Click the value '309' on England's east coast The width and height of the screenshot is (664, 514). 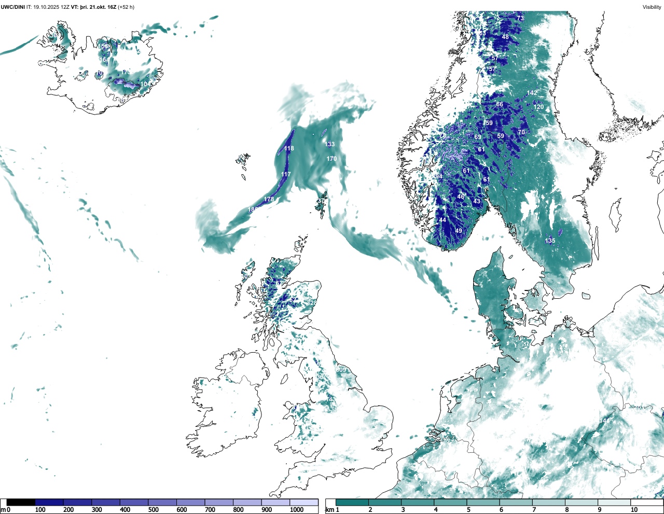pos(341,370)
